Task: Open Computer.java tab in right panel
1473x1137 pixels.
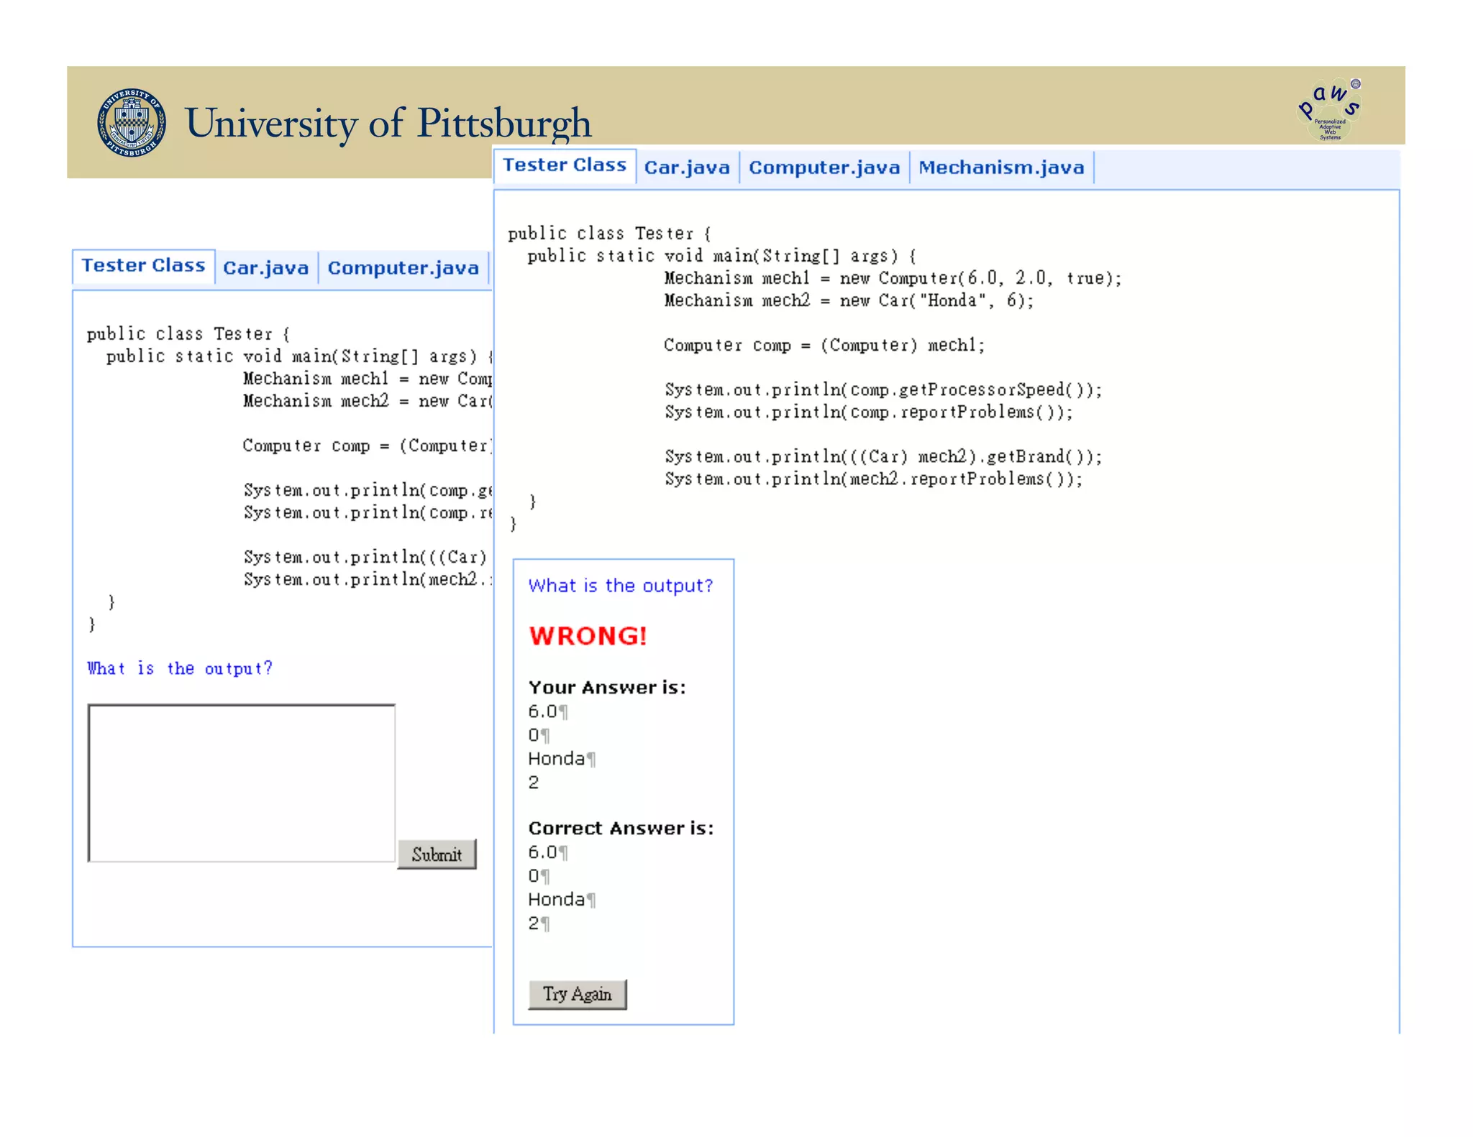Action: [824, 167]
